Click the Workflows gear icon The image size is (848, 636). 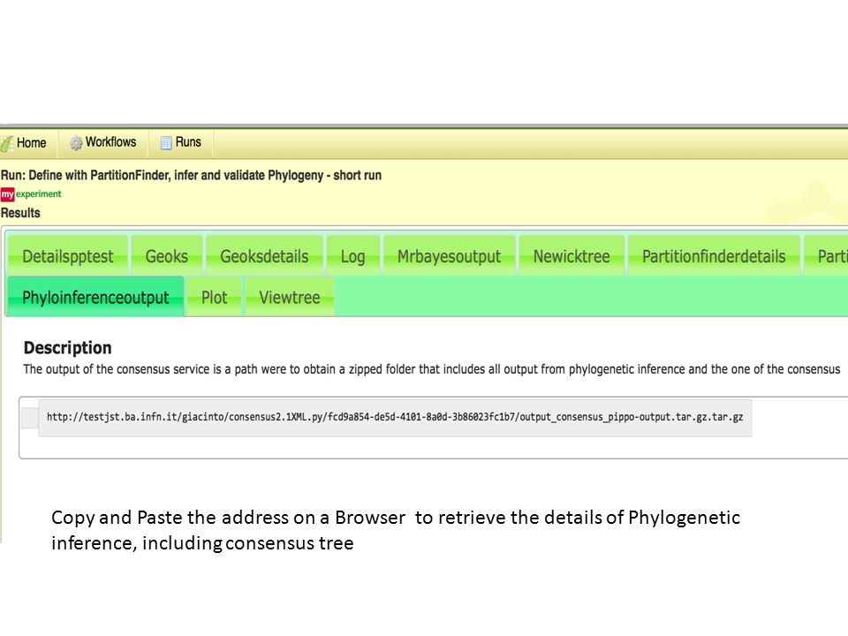[x=76, y=143]
